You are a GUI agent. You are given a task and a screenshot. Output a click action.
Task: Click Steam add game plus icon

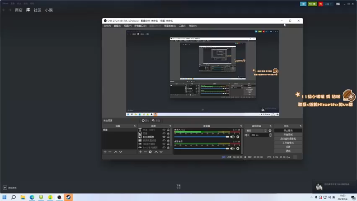[x=5, y=188]
